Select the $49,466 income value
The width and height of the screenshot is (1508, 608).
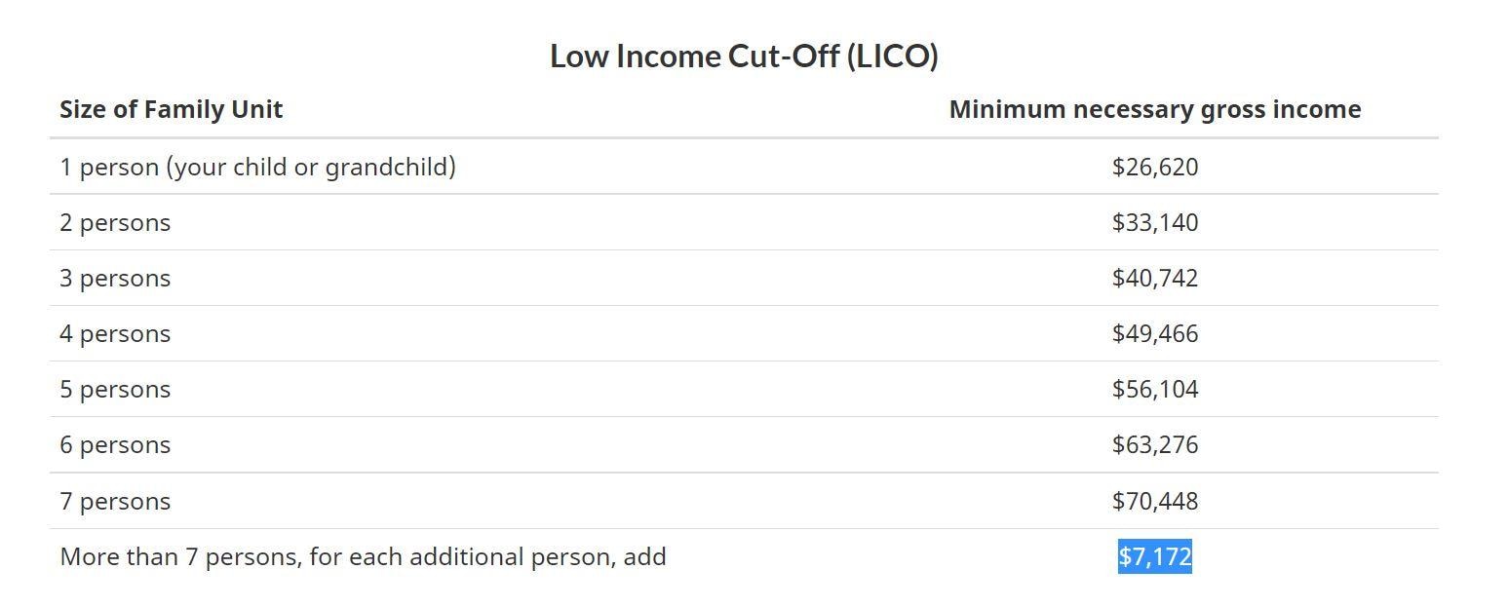click(1154, 334)
